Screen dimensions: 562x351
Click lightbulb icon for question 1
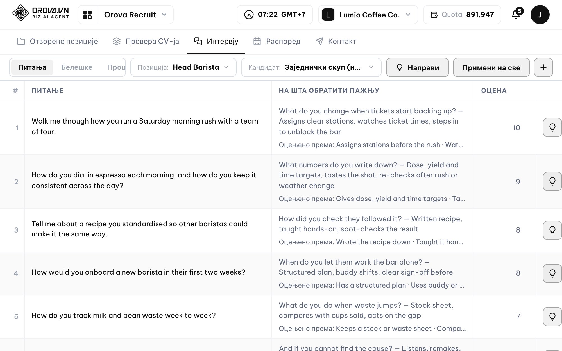(552, 127)
